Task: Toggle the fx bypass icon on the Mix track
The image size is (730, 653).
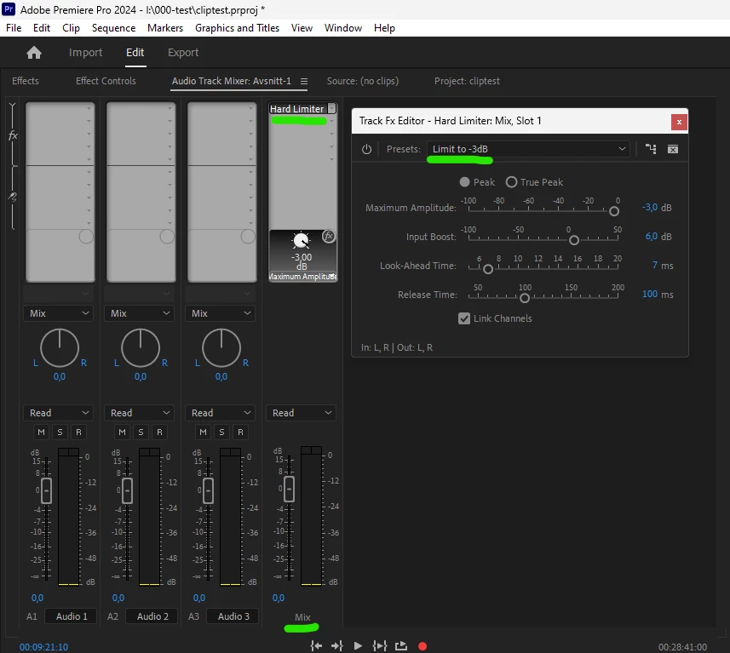Action: tap(329, 237)
